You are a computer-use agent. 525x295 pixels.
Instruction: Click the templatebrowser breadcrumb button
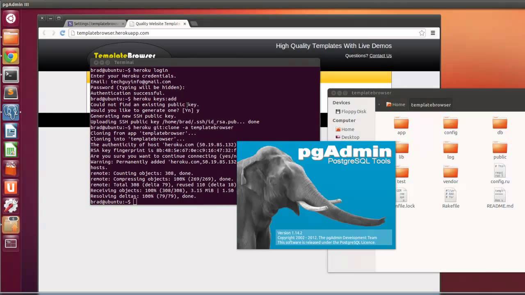(431, 104)
